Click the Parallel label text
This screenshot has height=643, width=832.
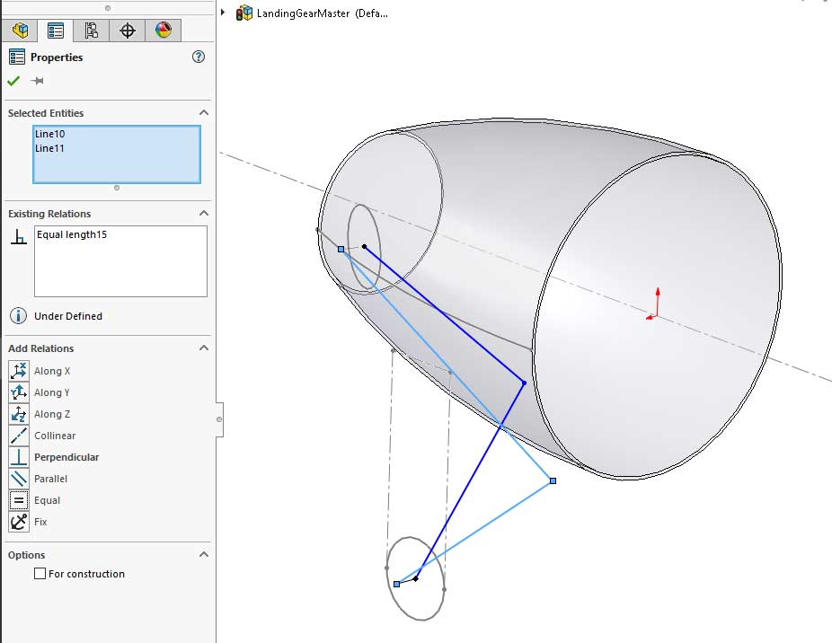point(50,479)
